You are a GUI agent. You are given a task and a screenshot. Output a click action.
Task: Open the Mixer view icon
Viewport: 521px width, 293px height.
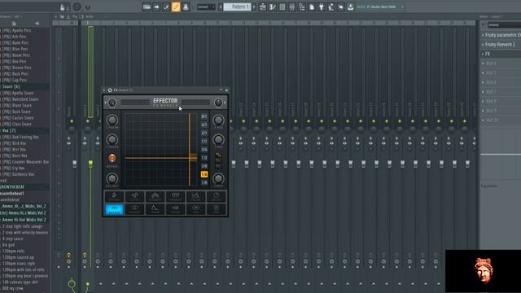(x=291, y=7)
